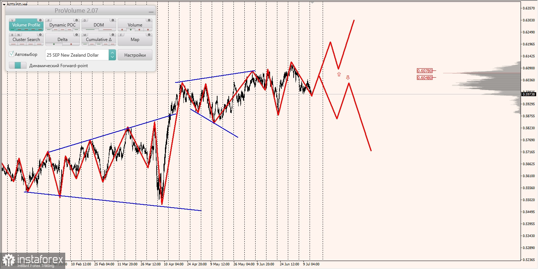Open Volume module gear settings
The image size is (538, 269).
point(149,20)
